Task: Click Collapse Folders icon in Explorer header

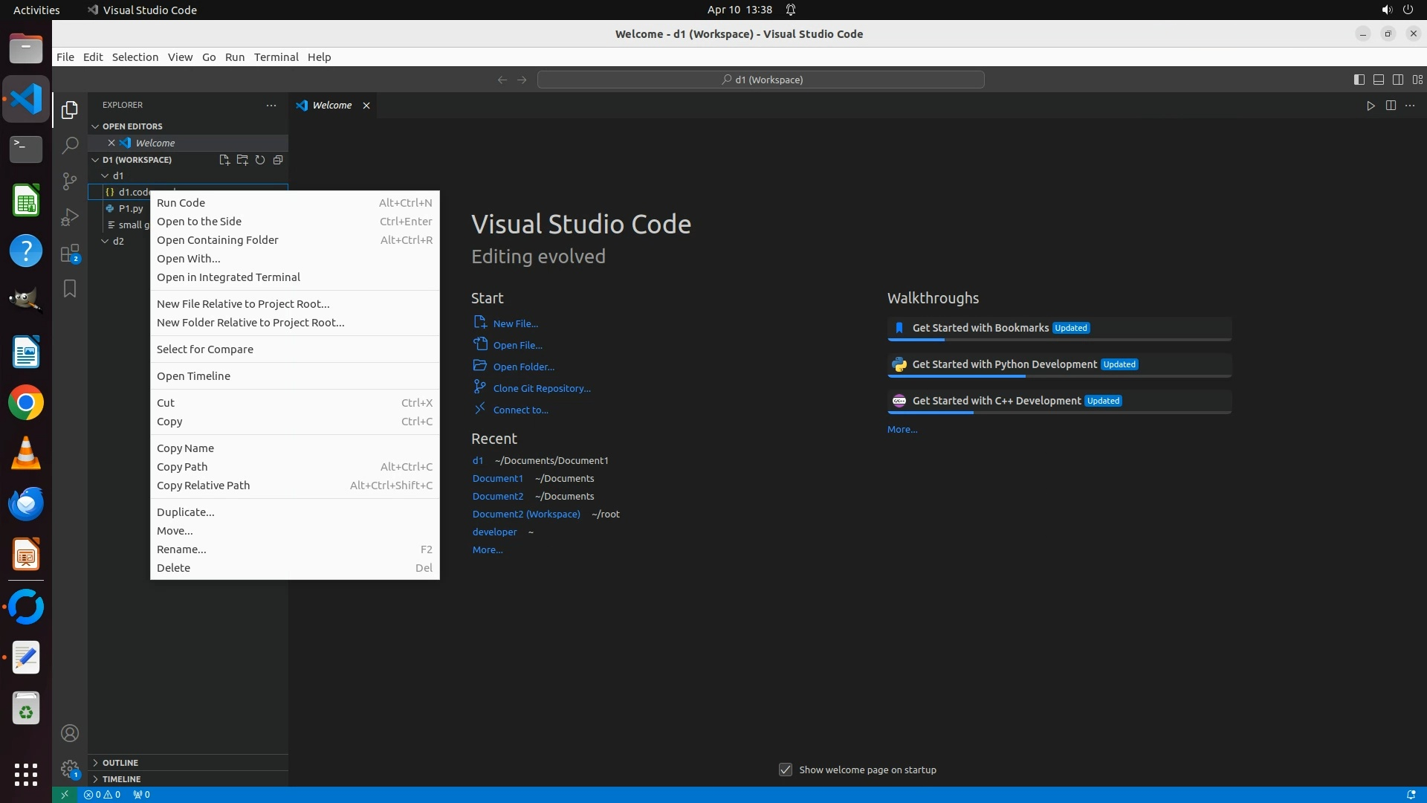Action: pyautogui.click(x=278, y=160)
